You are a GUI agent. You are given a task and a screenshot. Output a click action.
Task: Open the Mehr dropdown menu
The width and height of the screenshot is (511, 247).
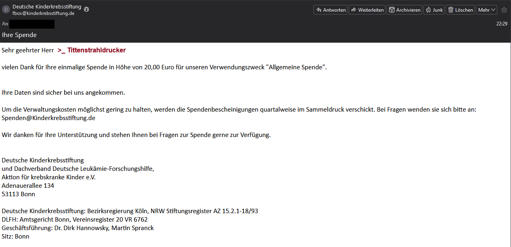(x=486, y=10)
